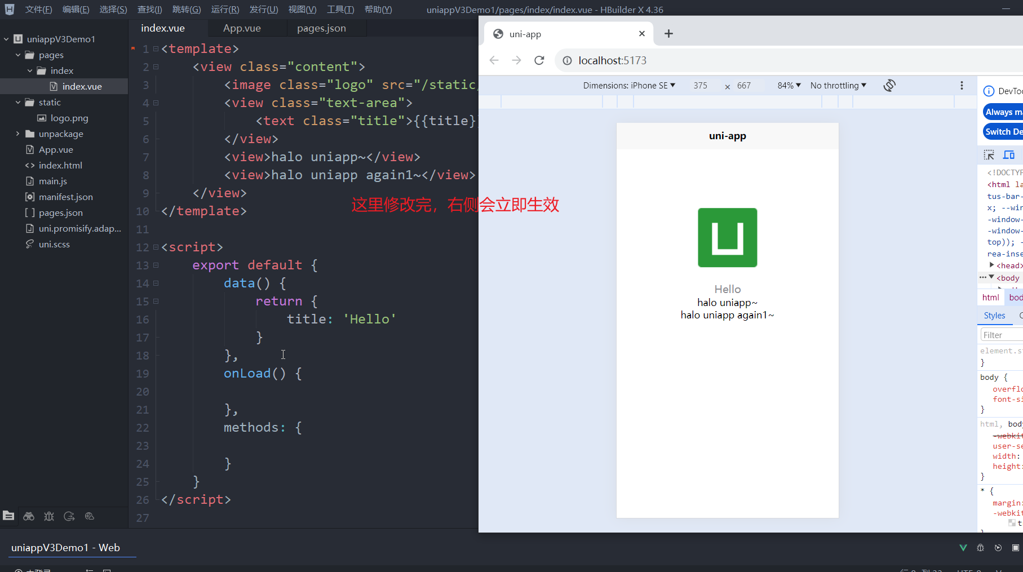Reload the localhost page

click(x=539, y=60)
